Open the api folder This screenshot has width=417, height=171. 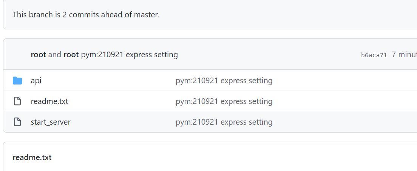36,81
